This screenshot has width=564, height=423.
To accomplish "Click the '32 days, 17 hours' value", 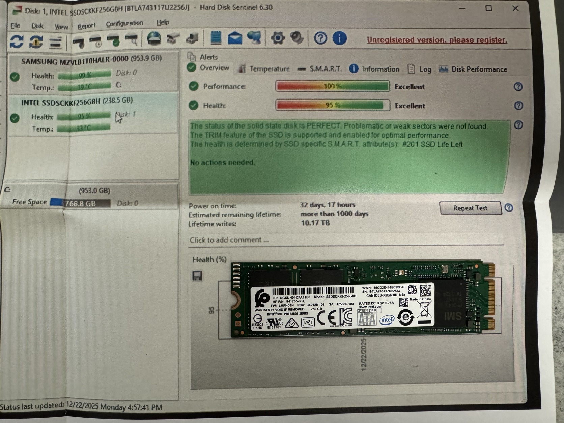I will click(x=328, y=205).
